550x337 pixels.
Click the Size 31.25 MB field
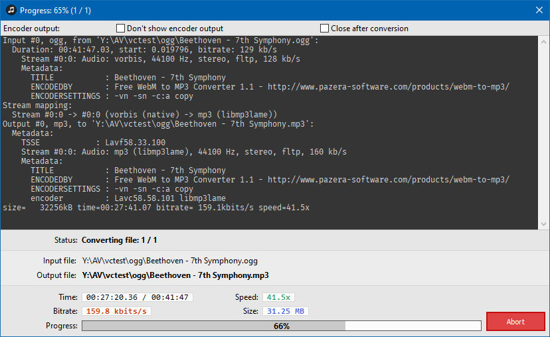[x=286, y=311]
